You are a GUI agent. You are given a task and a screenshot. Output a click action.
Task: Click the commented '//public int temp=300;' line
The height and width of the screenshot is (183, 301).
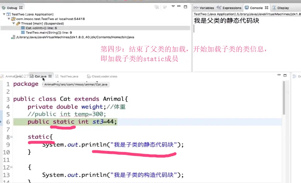click(x=67, y=114)
